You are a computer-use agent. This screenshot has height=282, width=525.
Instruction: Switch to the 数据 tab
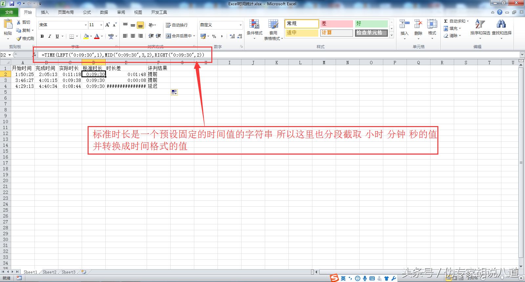104,12
